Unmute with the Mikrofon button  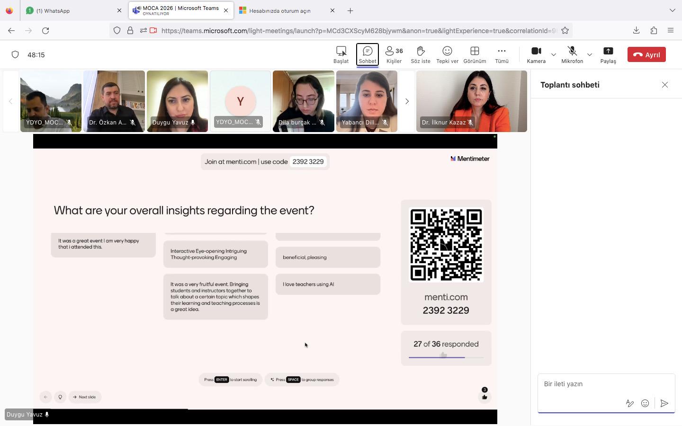[572, 54]
